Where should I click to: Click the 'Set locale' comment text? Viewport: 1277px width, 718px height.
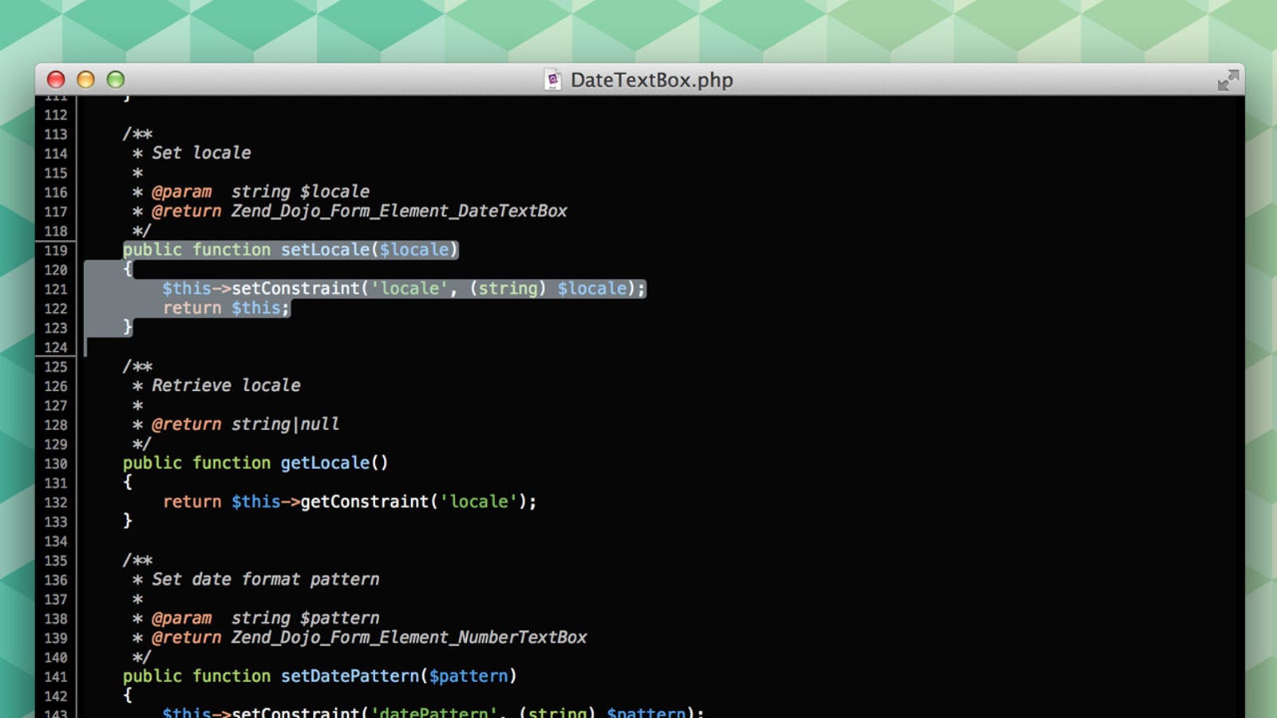coord(201,152)
